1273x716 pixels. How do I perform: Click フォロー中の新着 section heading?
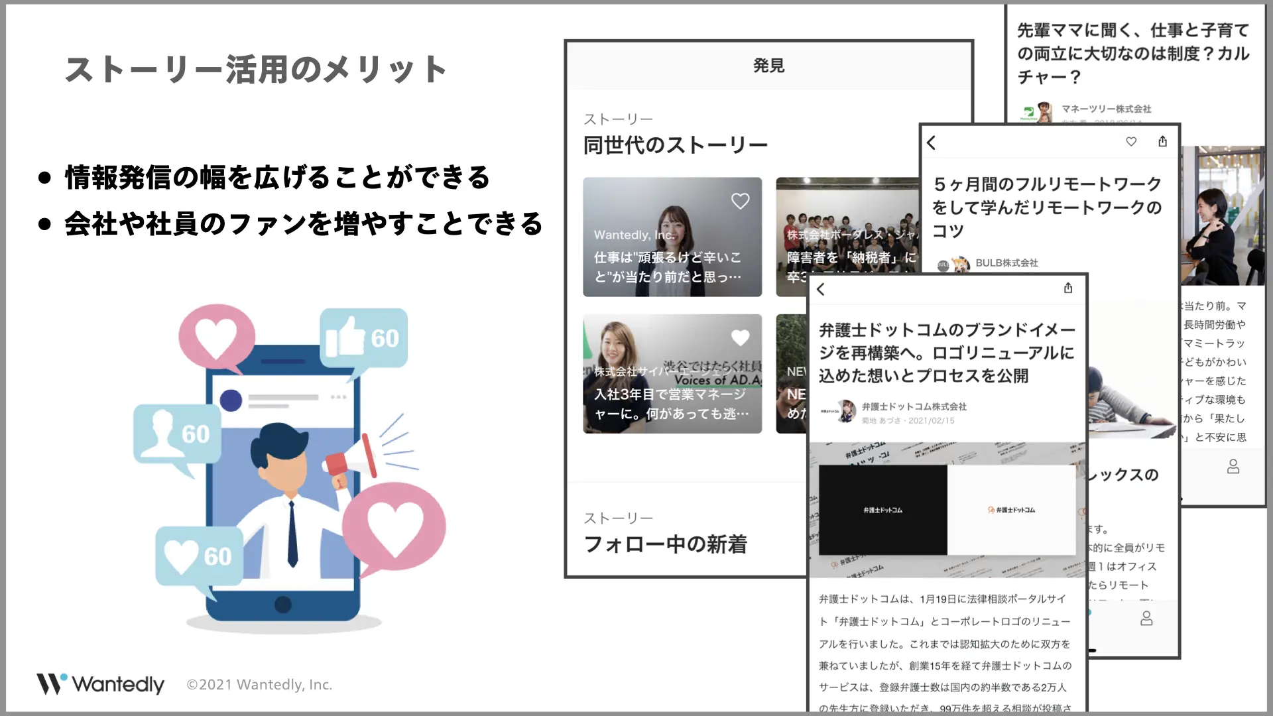[665, 544]
